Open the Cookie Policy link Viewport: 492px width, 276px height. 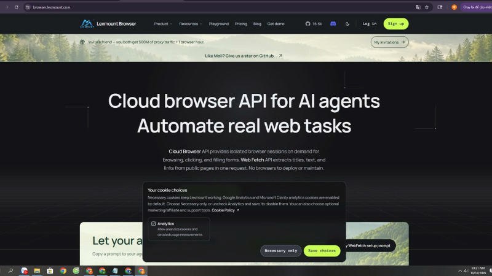coord(225,210)
